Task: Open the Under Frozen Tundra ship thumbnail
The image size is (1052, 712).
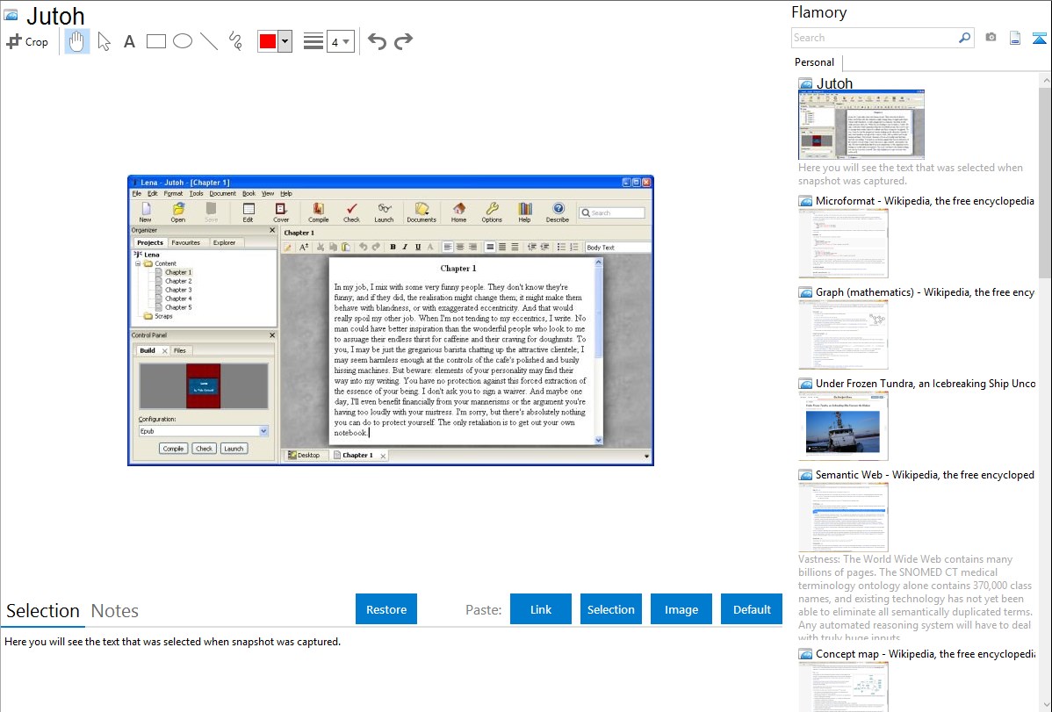Action: [x=843, y=426]
